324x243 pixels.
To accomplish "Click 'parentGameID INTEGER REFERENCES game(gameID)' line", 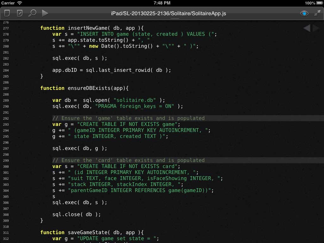I will click(x=133, y=190).
